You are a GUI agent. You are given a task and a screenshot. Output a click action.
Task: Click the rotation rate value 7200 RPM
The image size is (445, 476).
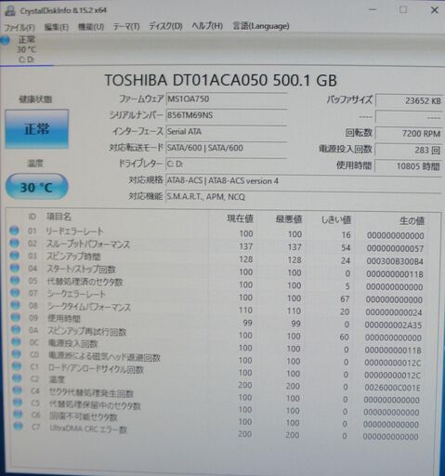coord(409,134)
